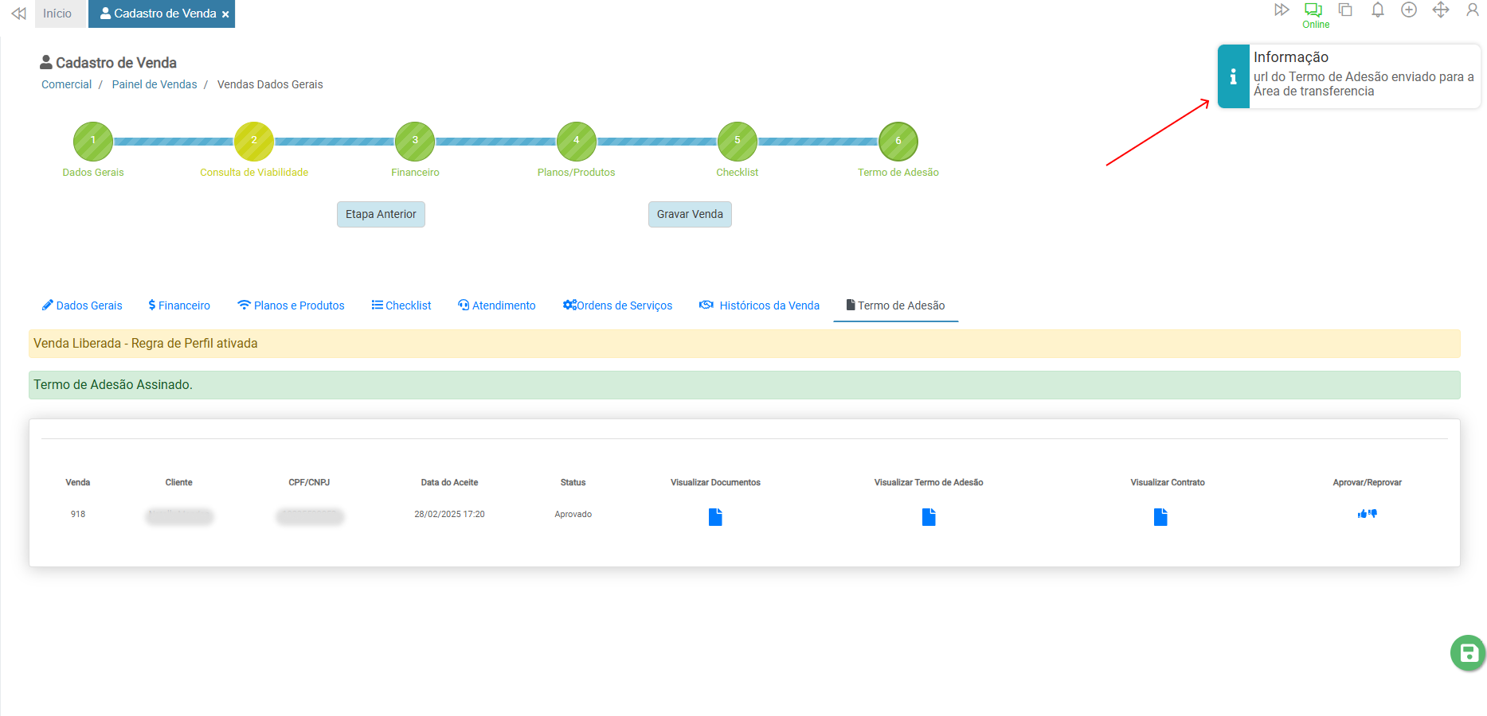Open the Visualizar Documentos file icon

715,517
